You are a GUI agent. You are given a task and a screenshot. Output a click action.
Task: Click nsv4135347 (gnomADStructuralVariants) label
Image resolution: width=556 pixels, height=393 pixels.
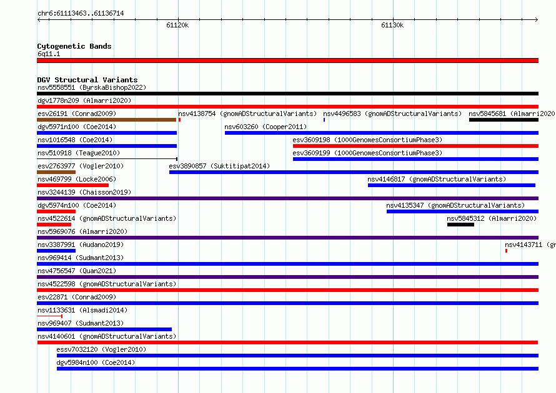coord(455,205)
